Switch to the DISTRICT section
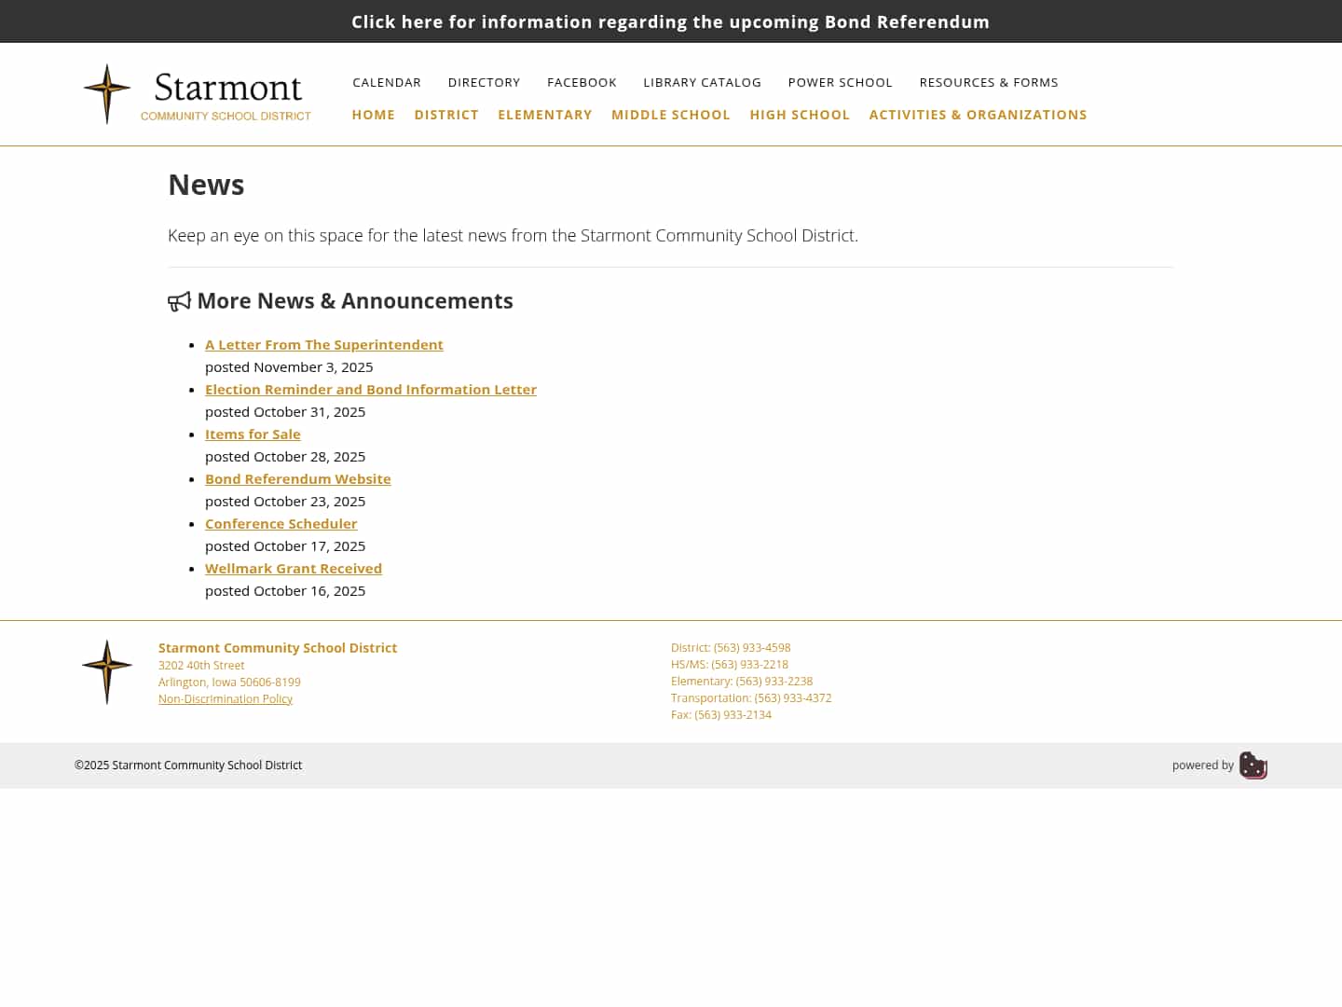Screen dimensions: 1342x1007 446,115
